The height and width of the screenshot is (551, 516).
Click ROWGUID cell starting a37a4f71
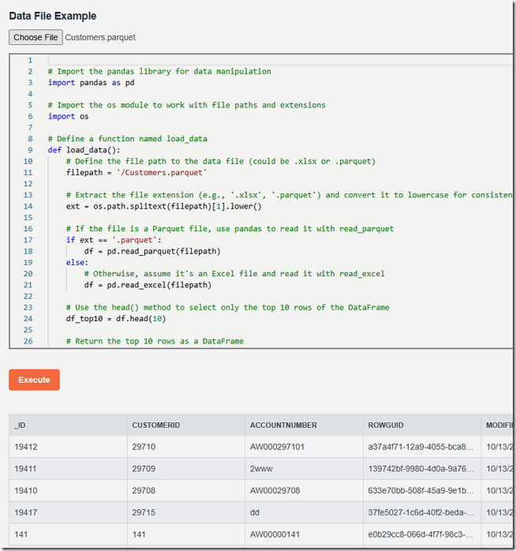pos(422,447)
